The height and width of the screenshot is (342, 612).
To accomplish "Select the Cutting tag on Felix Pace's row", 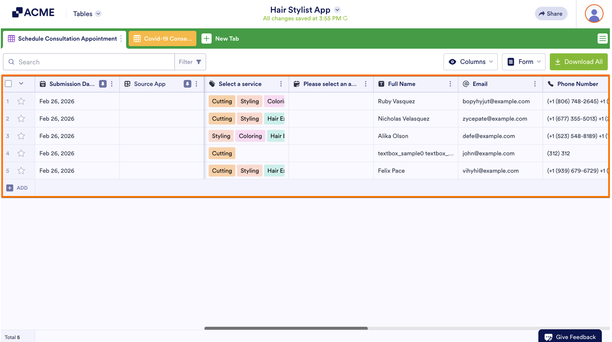I will 222,171.
